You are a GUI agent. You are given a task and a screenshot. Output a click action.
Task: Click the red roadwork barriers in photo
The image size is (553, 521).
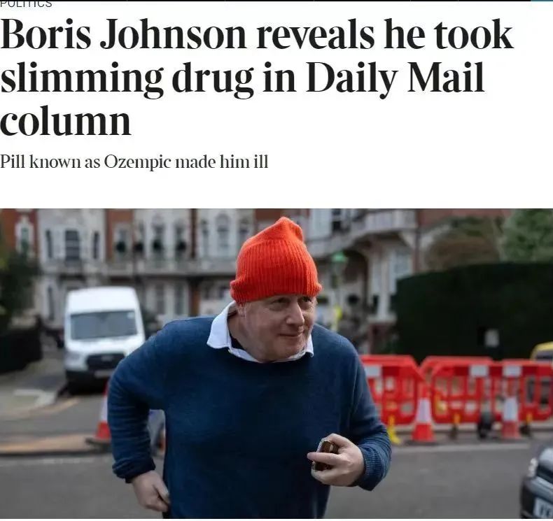456,390
